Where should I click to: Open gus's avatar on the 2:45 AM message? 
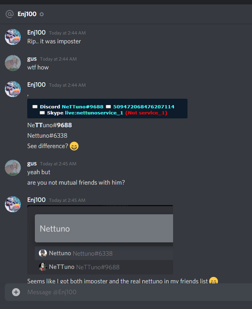coord(13,168)
